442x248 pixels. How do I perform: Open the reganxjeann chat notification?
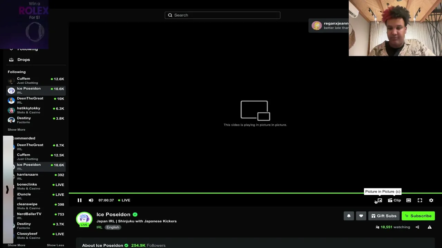(x=328, y=25)
